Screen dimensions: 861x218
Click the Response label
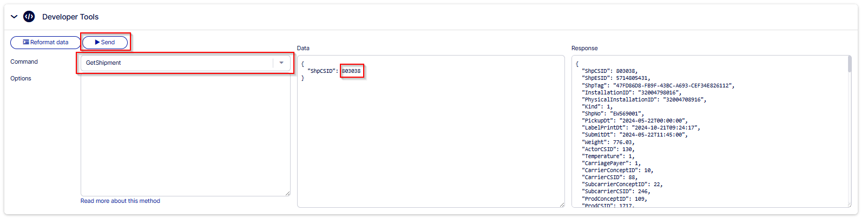point(584,48)
